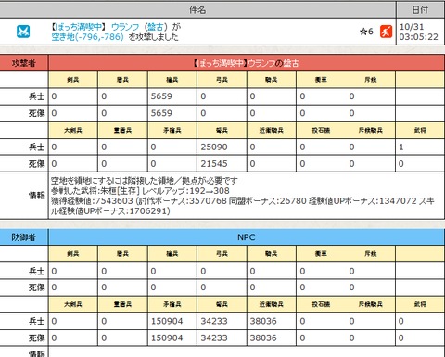Click the ★6 star level indicator
Viewport: 445px width, 357px height.
[x=366, y=32]
